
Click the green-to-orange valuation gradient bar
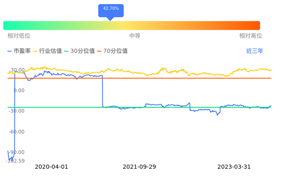coord(132,25)
